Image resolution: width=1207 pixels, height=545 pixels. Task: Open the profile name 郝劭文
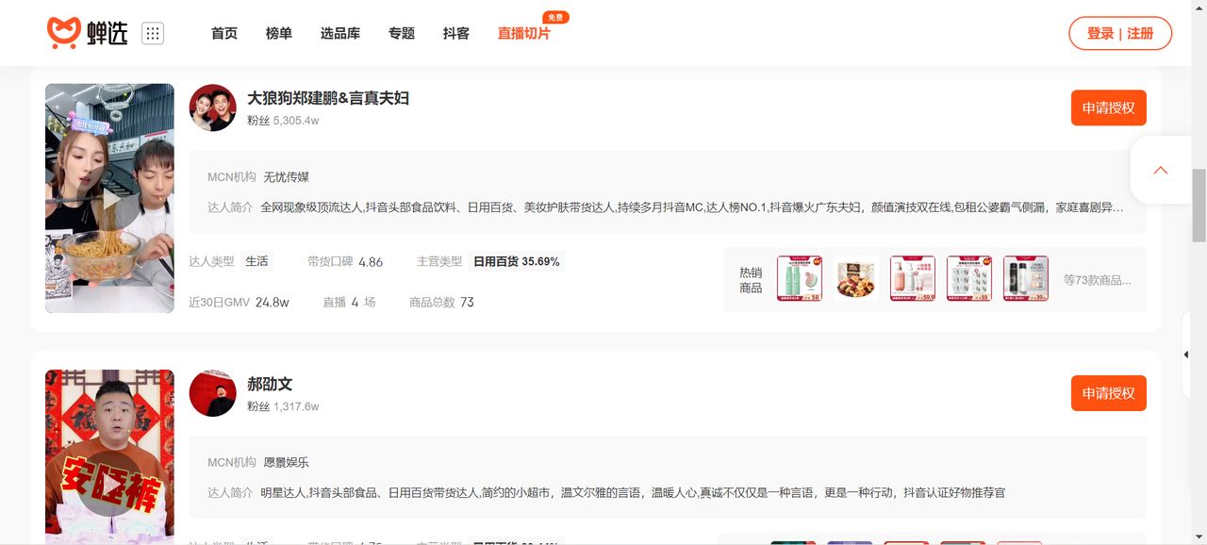[x=270, y=384]
